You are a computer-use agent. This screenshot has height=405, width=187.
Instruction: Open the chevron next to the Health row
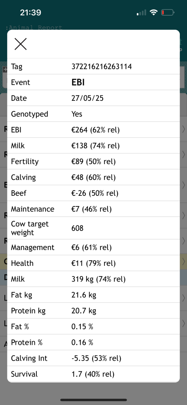184,261
